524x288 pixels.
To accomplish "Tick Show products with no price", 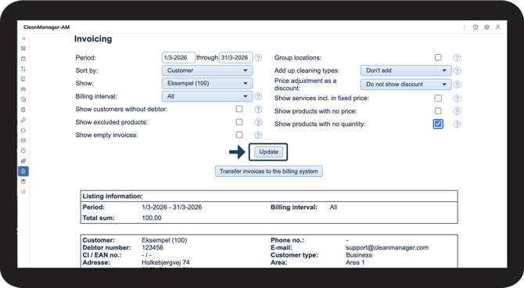I will (438, 110).
